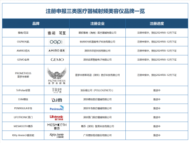Select the brand name cell Kitty Annie小猫安妮
Screen dimensions: 190x143
click(x=23, y=135)
